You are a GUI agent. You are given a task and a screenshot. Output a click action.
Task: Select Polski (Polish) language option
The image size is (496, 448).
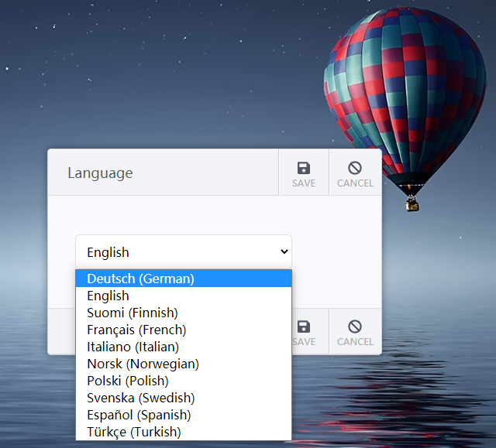(x=184, y=381)
